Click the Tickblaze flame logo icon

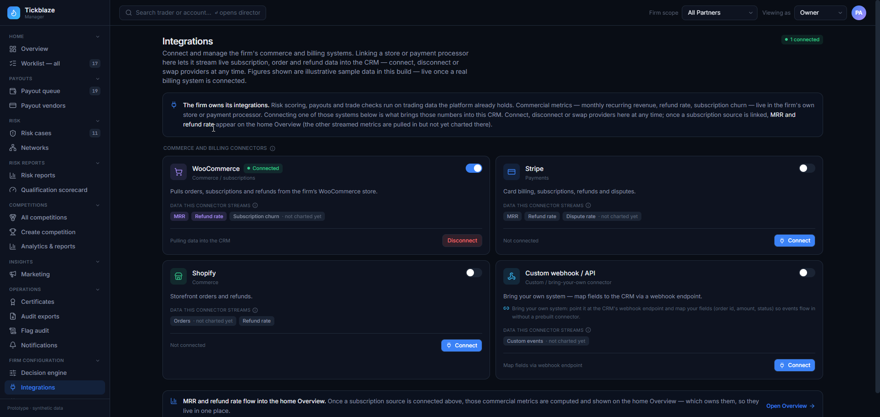[x=14, y=13]
